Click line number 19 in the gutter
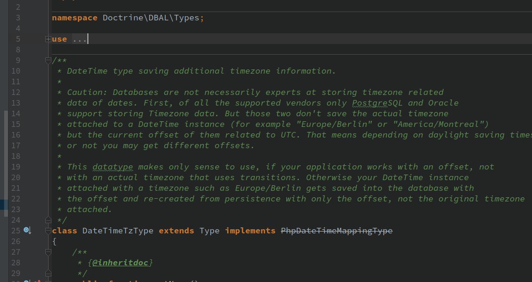The height and width of the screenshot is (282, 532). [x=16, y=167]
